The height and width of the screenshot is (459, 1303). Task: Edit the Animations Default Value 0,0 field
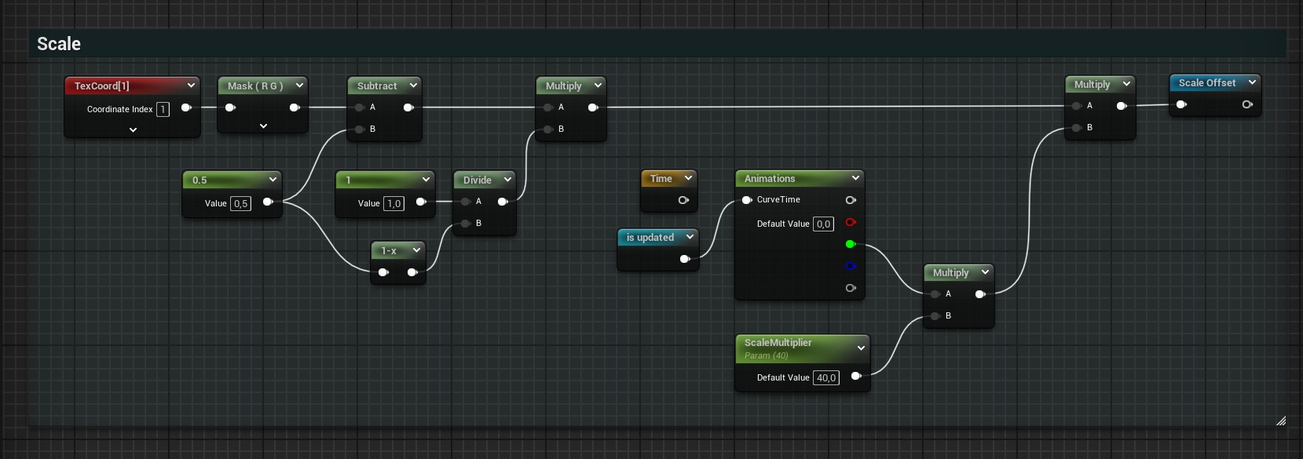pos(823,224)
